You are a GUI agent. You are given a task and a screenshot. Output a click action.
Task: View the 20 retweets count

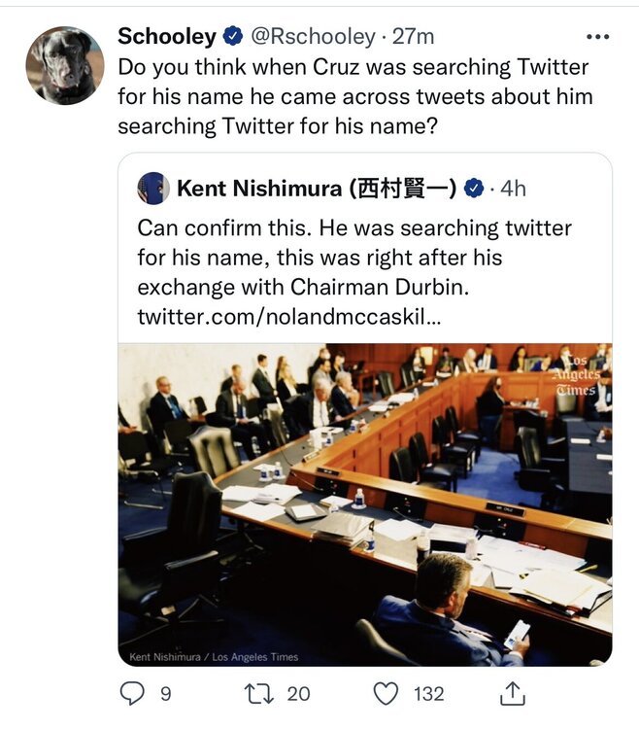tap(298, 693)
